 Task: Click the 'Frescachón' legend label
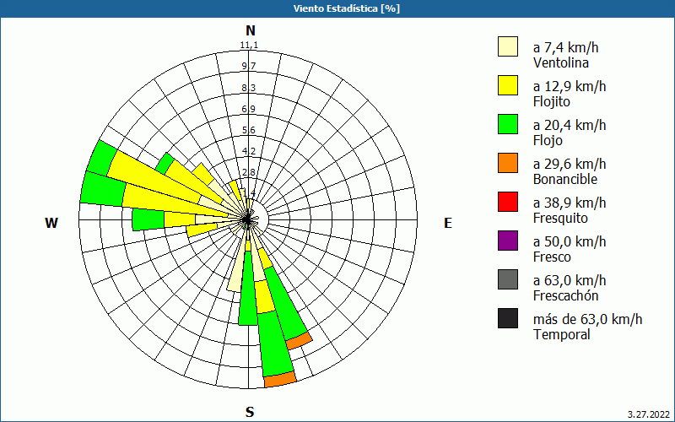(x=565, y=296)
